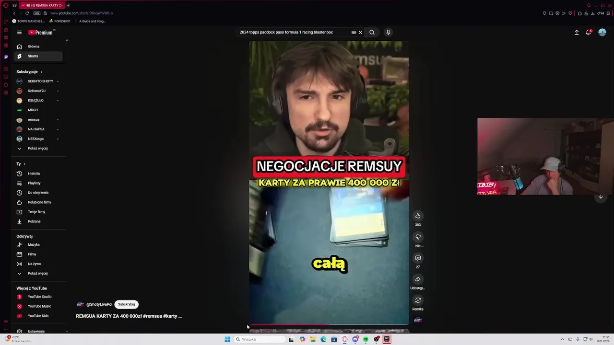
Task: Open the browser snapshot tool icon
Action: (551, 13)
